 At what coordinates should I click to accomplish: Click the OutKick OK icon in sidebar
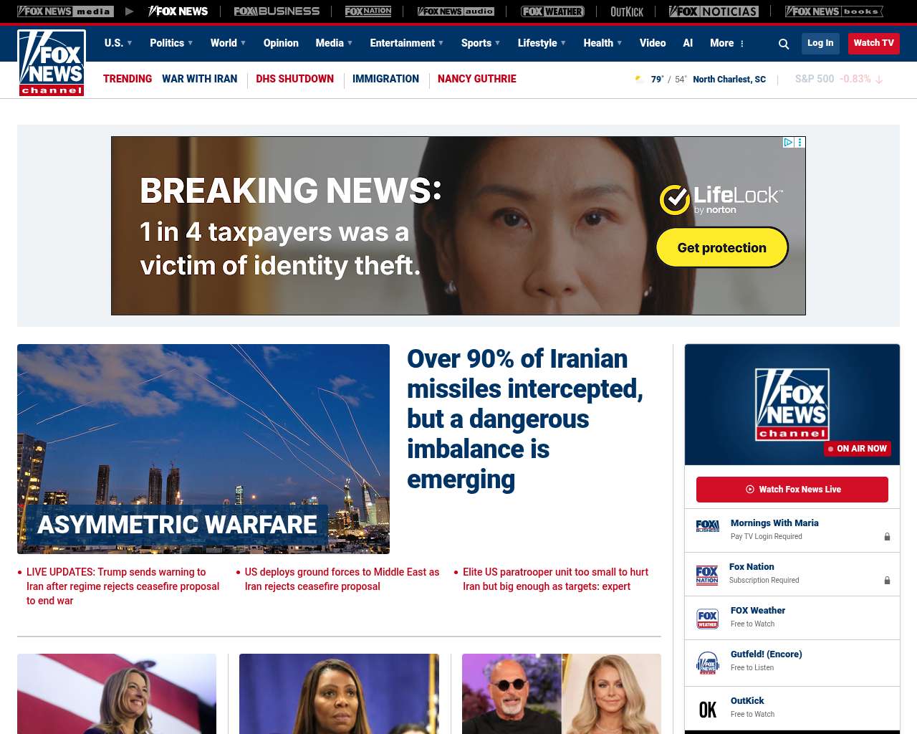point(708,710)
